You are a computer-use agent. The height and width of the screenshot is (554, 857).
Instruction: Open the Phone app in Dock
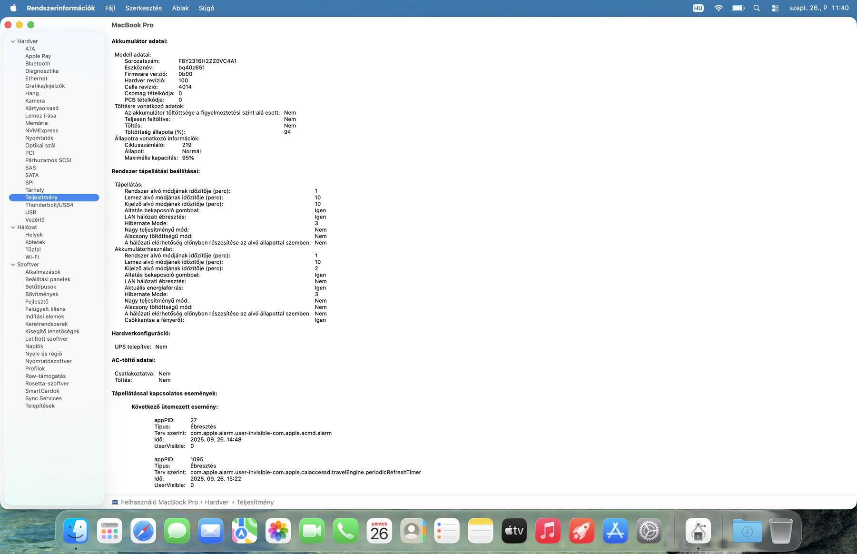345,531
